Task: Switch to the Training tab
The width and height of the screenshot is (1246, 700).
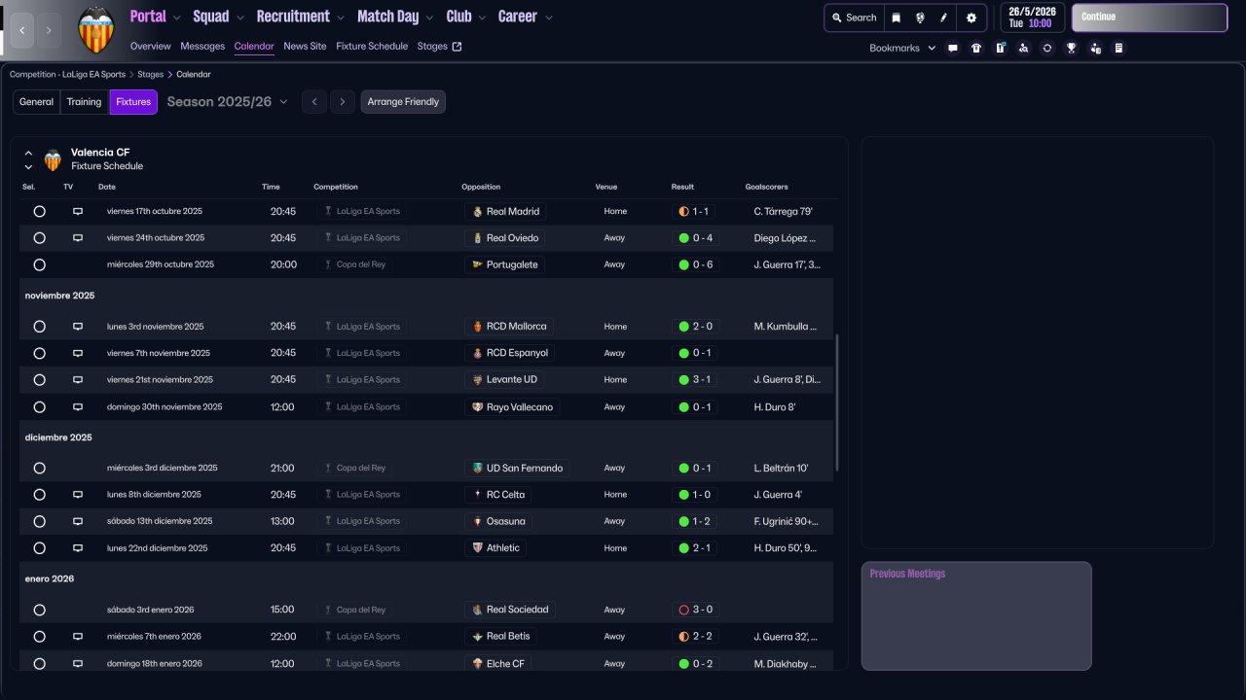Action: 84,102
